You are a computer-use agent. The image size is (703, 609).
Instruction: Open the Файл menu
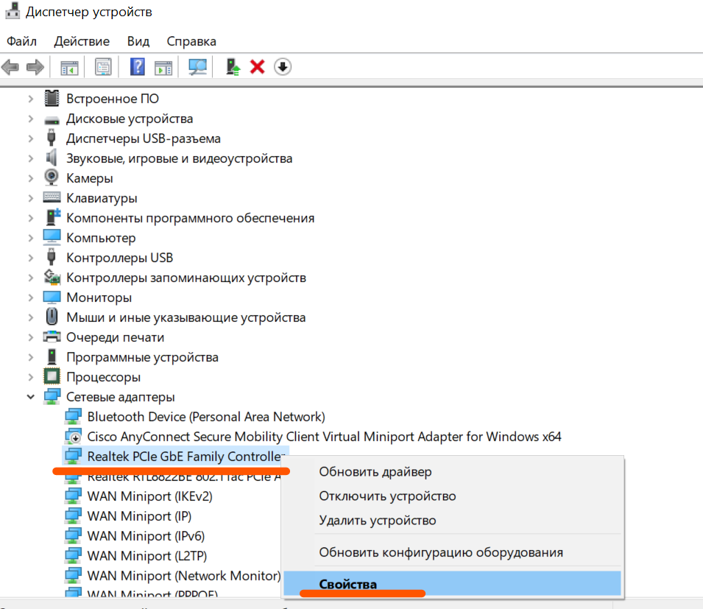pos(21,41)
